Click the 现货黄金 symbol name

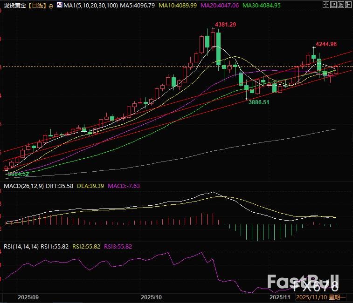click(x=14, y=6)
